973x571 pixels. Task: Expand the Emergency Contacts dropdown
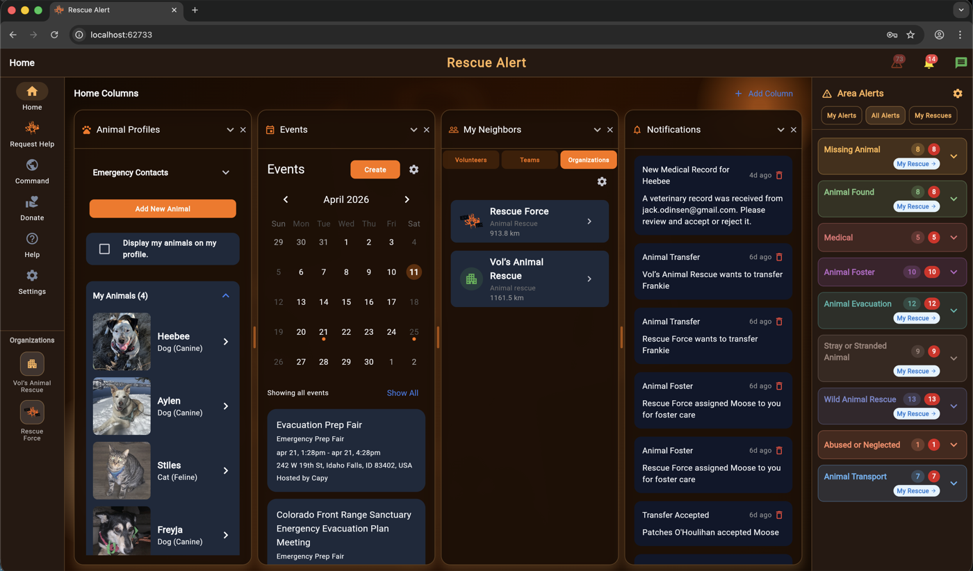tap(225, 173)
